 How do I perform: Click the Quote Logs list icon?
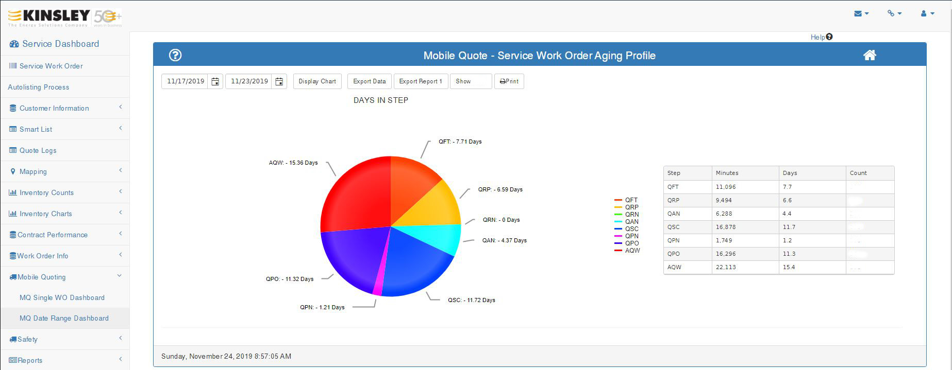13,150
